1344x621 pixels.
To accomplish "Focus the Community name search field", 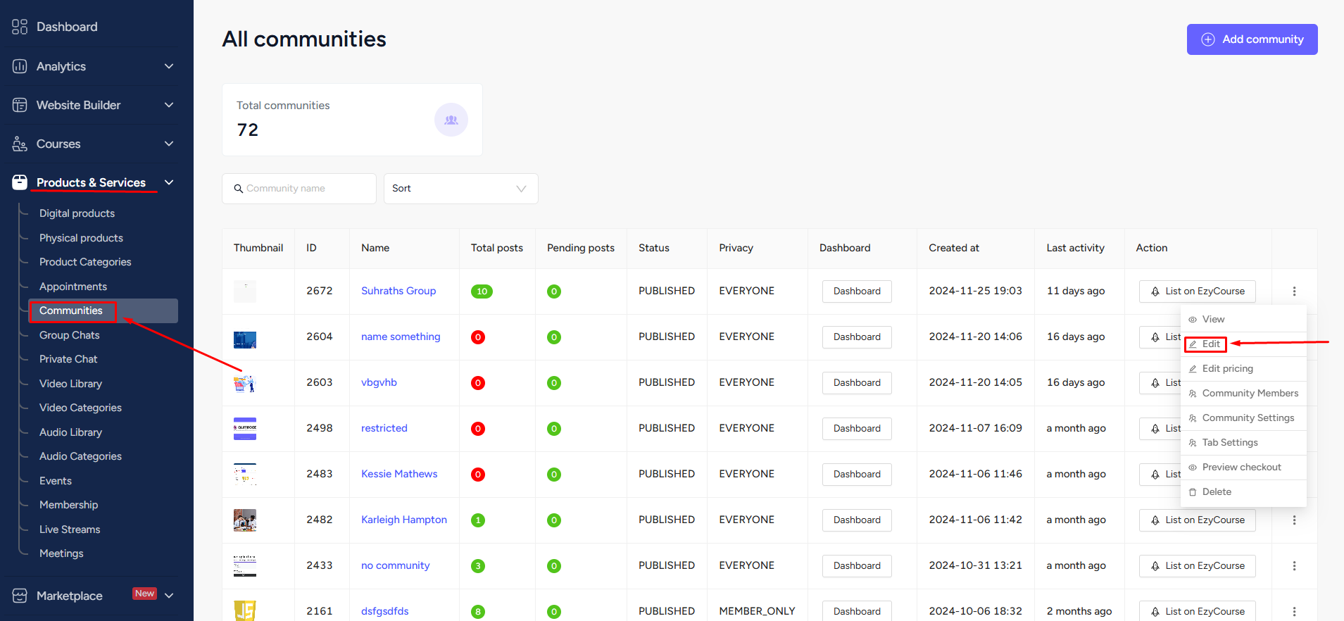I will coord(299,189).
